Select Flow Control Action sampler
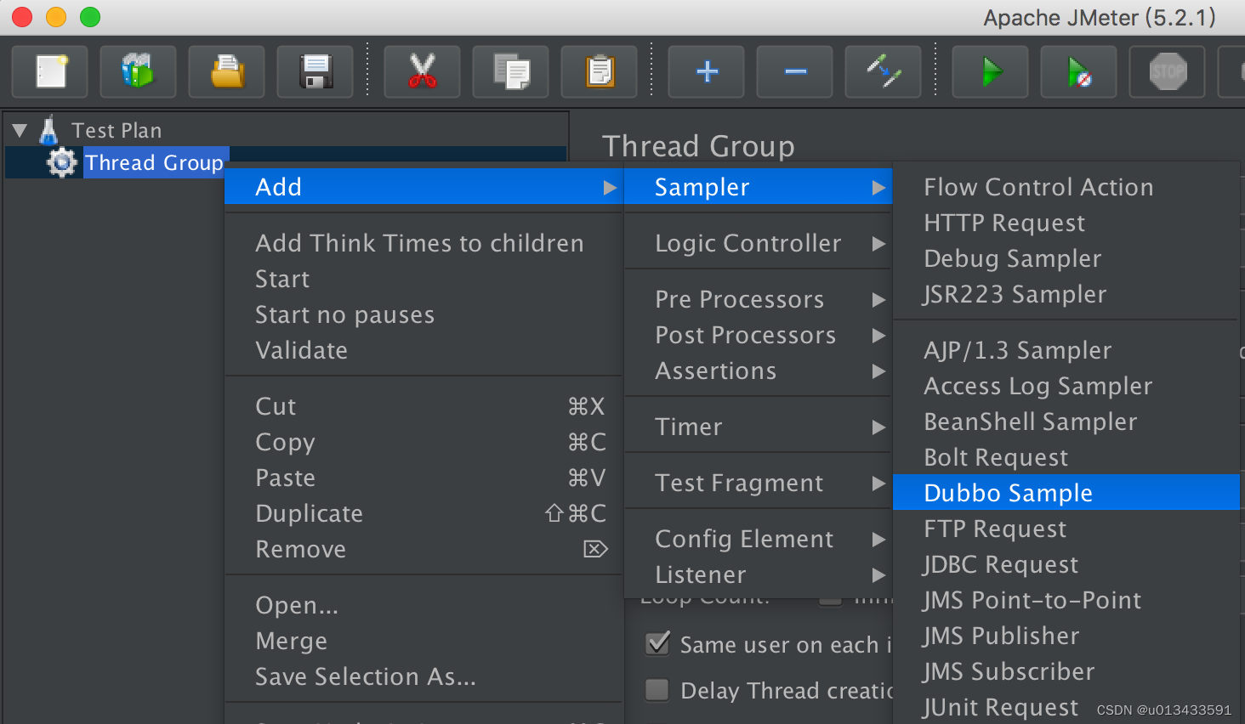 [x=1066, y=187]
